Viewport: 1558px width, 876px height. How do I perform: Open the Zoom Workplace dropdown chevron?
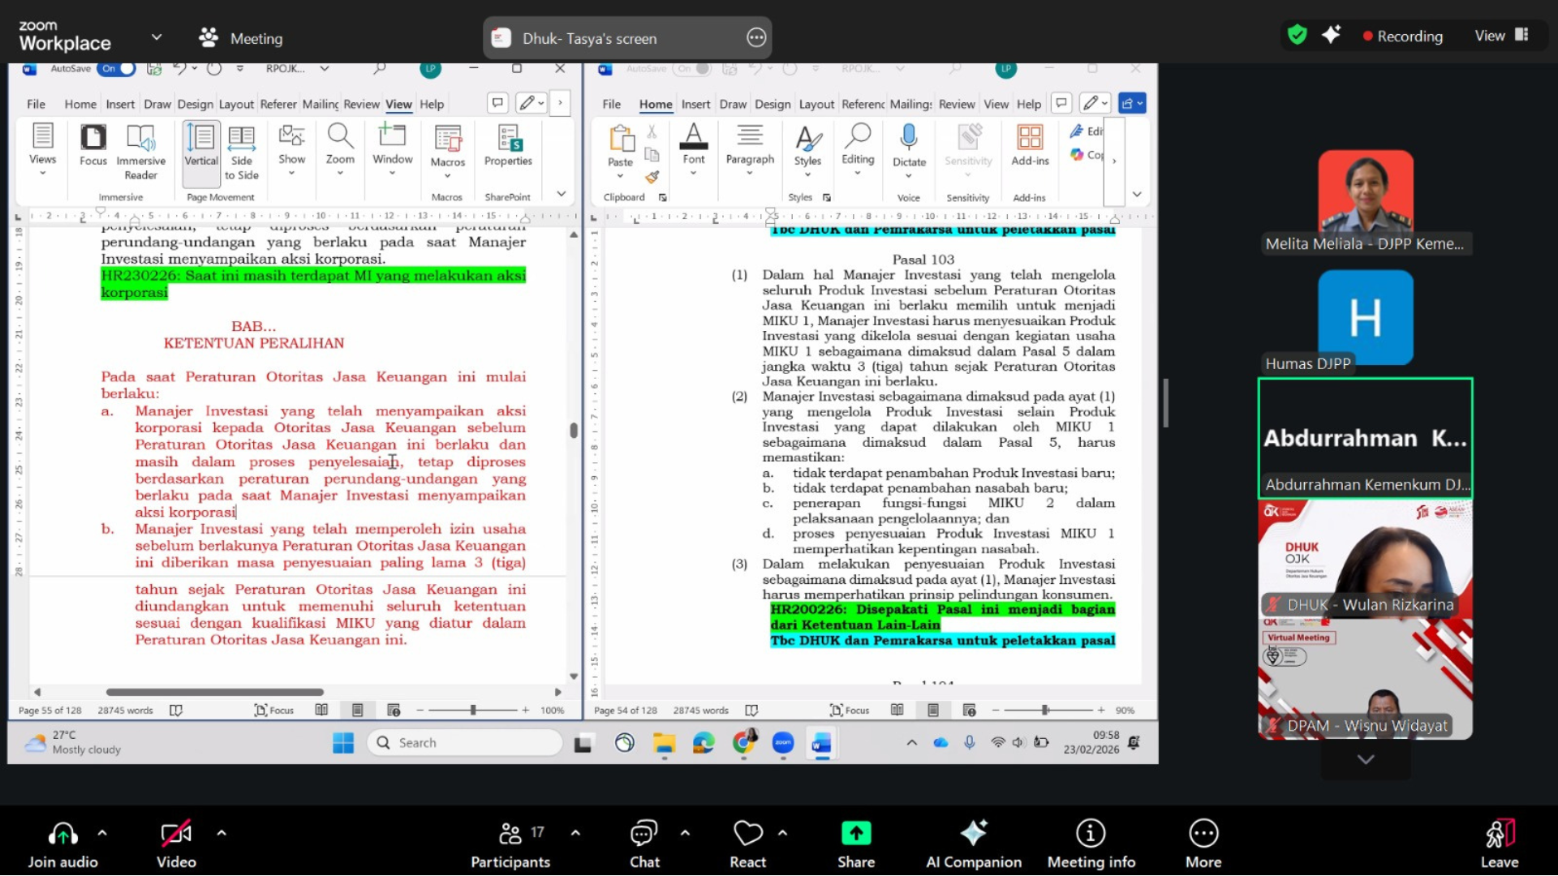tap(157, 37)
